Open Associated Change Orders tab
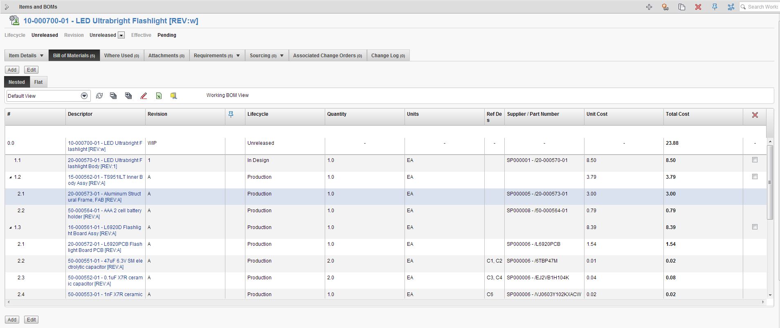The width and height of the screenshot is (780, 328). 328,56
